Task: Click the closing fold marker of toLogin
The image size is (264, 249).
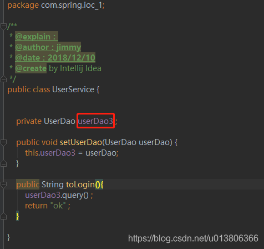Action: click(3, 216)
